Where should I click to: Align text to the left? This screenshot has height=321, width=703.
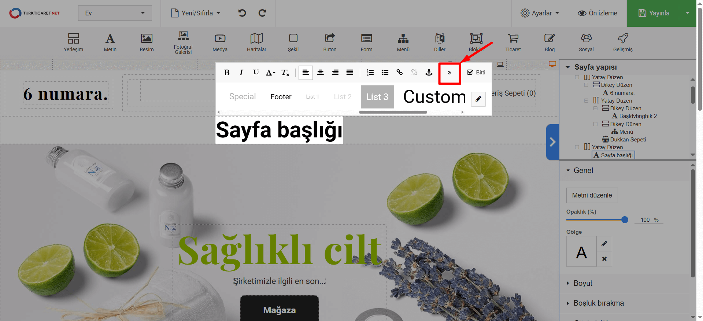[x=306, y=73]
